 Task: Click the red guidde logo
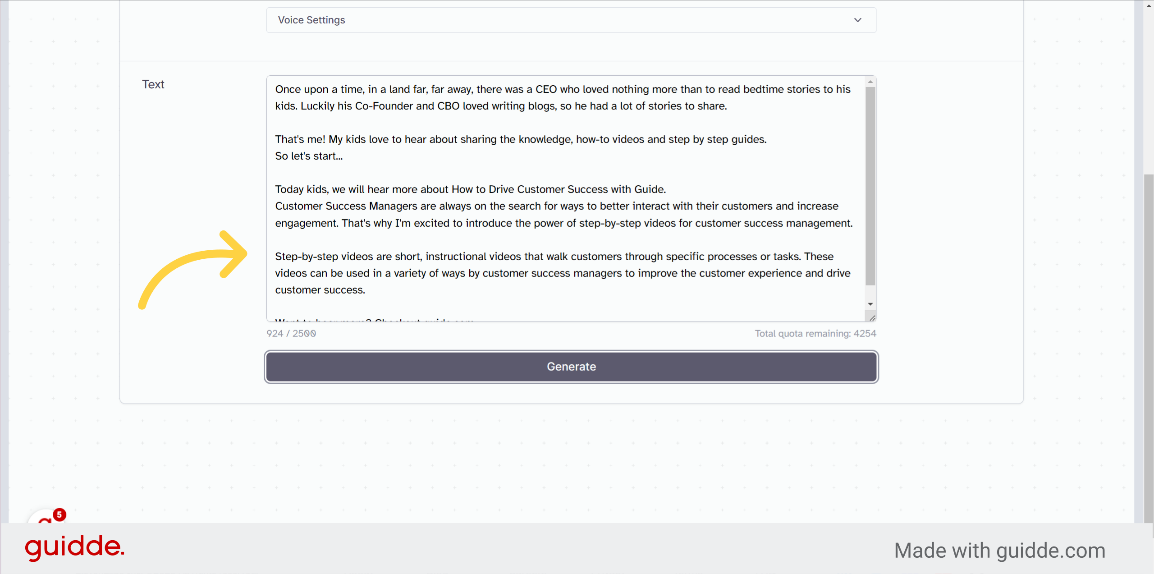pyautogui.click(x=74, y=547)
